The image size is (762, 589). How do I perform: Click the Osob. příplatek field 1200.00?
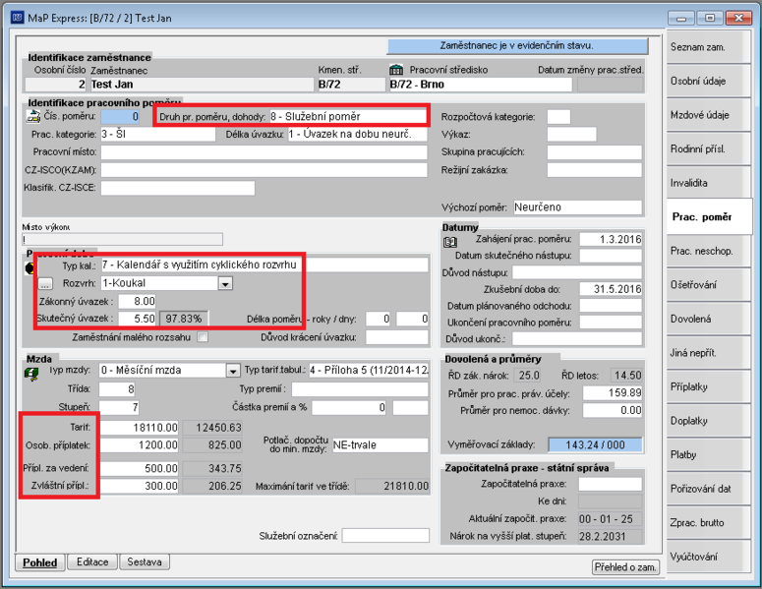pos(140,445)
